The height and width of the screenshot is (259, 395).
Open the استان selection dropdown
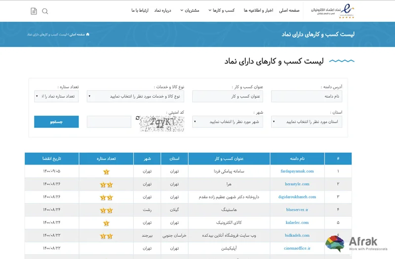coord(307,122)
